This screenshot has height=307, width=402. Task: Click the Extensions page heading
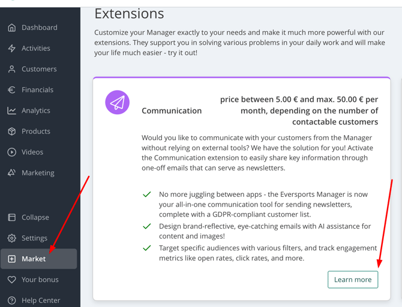129,13
